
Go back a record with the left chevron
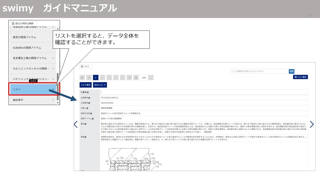tap(76, 124)
